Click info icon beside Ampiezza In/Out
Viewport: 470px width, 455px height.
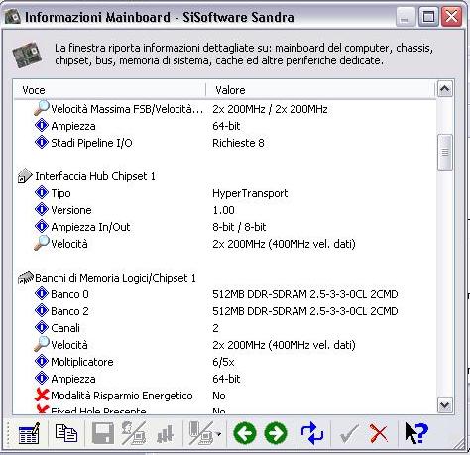[42, 226]
